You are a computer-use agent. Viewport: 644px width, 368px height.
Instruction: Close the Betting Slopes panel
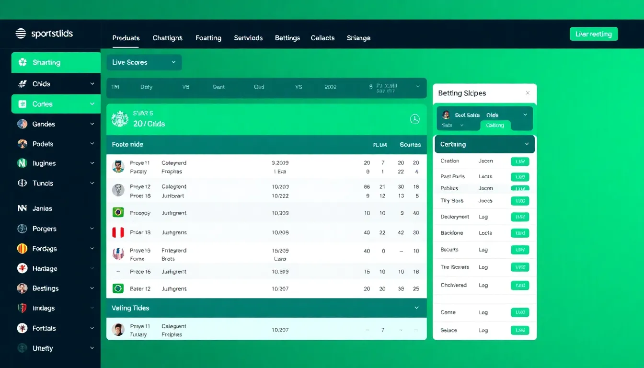[x=528, y=93]
